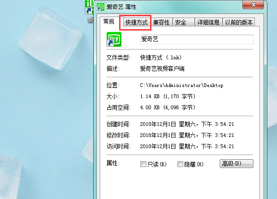Image resolution: width=277 pixels, height=199 pixels.
Task: Open the 详细信息 tab
Action: point(209,22)
